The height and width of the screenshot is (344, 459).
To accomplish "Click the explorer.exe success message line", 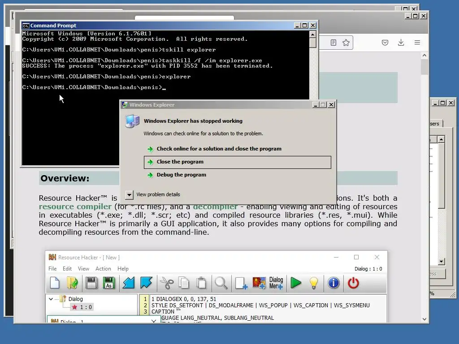I will click(147, 66).
